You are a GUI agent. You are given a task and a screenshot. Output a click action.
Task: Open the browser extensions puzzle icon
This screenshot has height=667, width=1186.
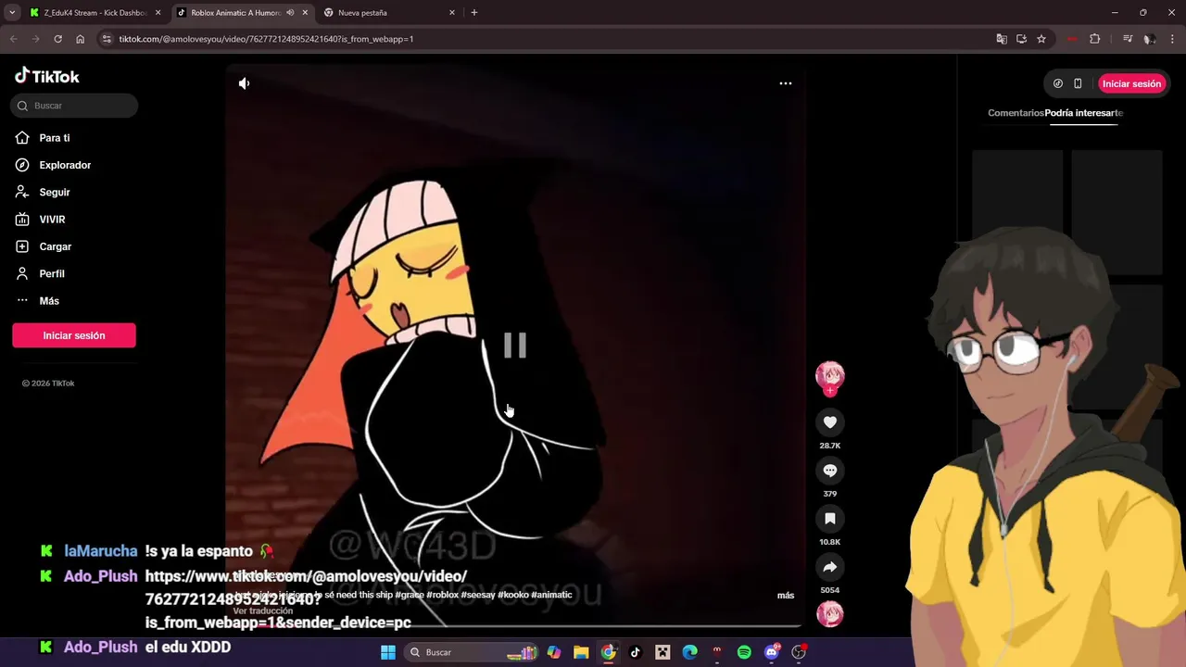1094,39
